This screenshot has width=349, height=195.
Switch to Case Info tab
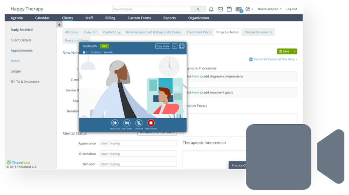click(x=91, y=32)
